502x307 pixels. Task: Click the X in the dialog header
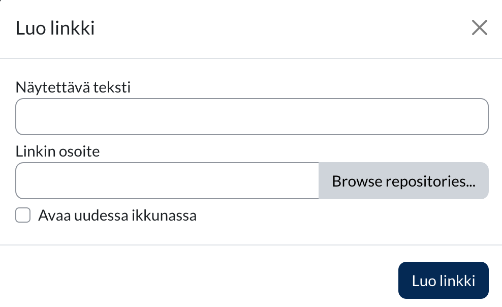pyautogui.click(x=479, y=28)
